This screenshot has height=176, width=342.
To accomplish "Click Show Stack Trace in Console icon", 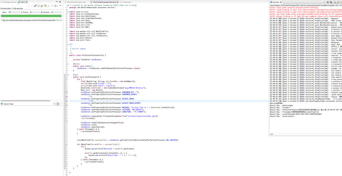I will click(x=54, y=104).
